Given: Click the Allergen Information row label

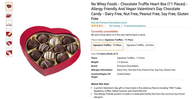Looking at the screenshot, I should coord(102,70).
